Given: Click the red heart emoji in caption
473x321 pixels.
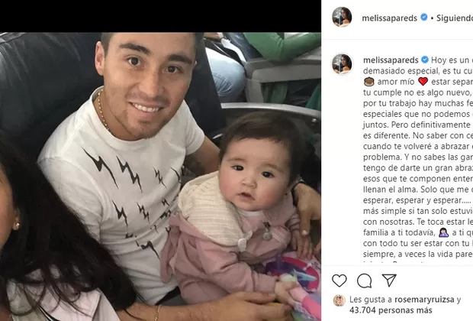Looking at the screenshot, I should 423,82.
